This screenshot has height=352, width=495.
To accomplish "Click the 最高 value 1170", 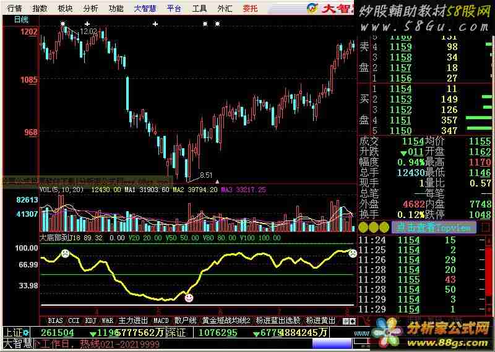I will click(480, 162).
